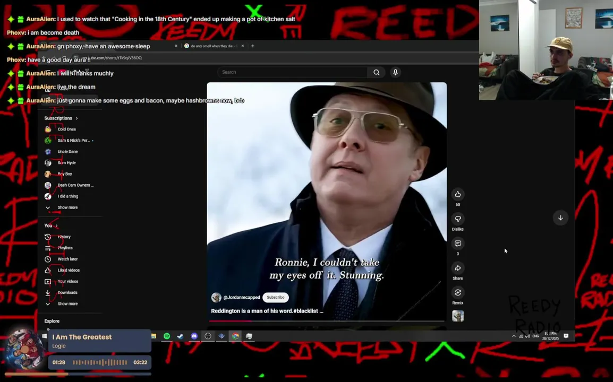Click the Explore section heading
Viewport: 613px width, 382px height.
tap(52, 321)
